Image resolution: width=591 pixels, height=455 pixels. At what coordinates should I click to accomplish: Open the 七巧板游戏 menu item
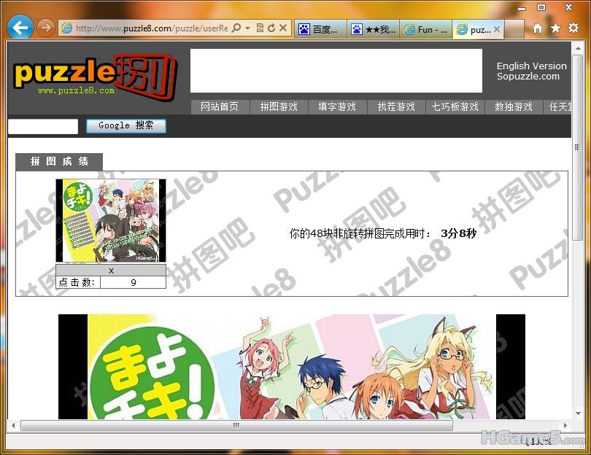pos(455,106)
